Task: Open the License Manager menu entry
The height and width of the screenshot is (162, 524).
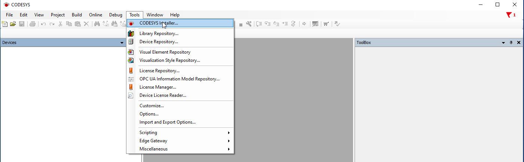Action: tap(157, 87)
